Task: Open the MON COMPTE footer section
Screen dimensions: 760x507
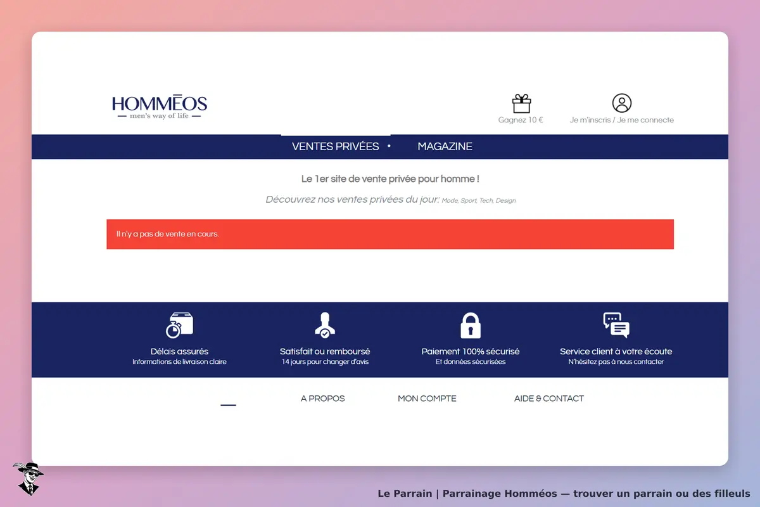Action: coord(427,399)
